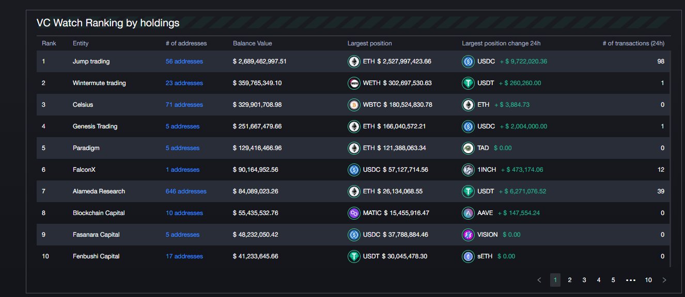Click the ETH icon in Paradigm row
The height and width of the screenshot is (297, 685).
[x=354, y=148]
